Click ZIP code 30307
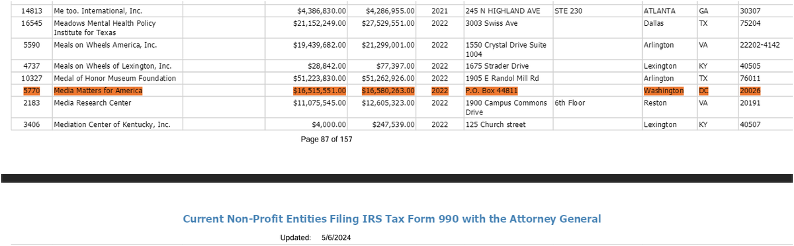The image size is (794, 246). (751, 11)
